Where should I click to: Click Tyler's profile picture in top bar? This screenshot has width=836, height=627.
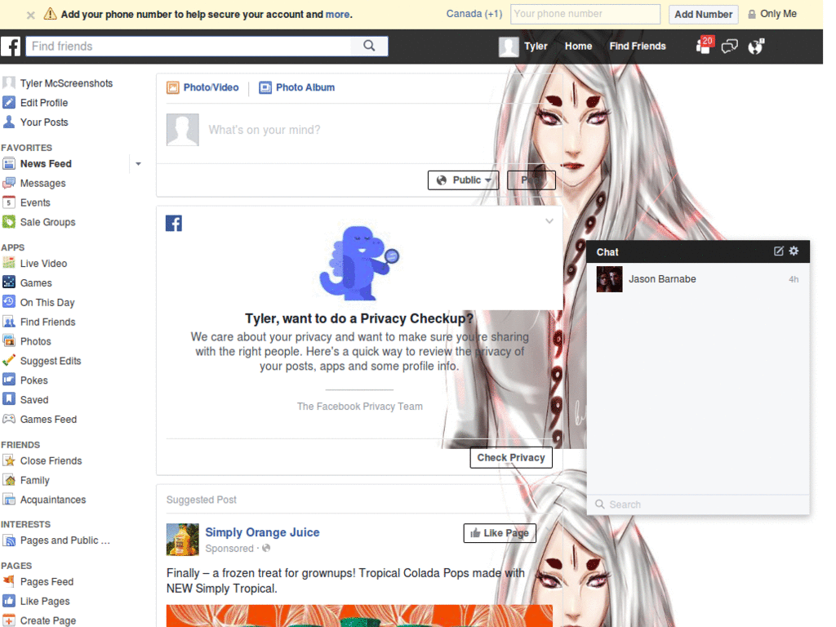508,47
